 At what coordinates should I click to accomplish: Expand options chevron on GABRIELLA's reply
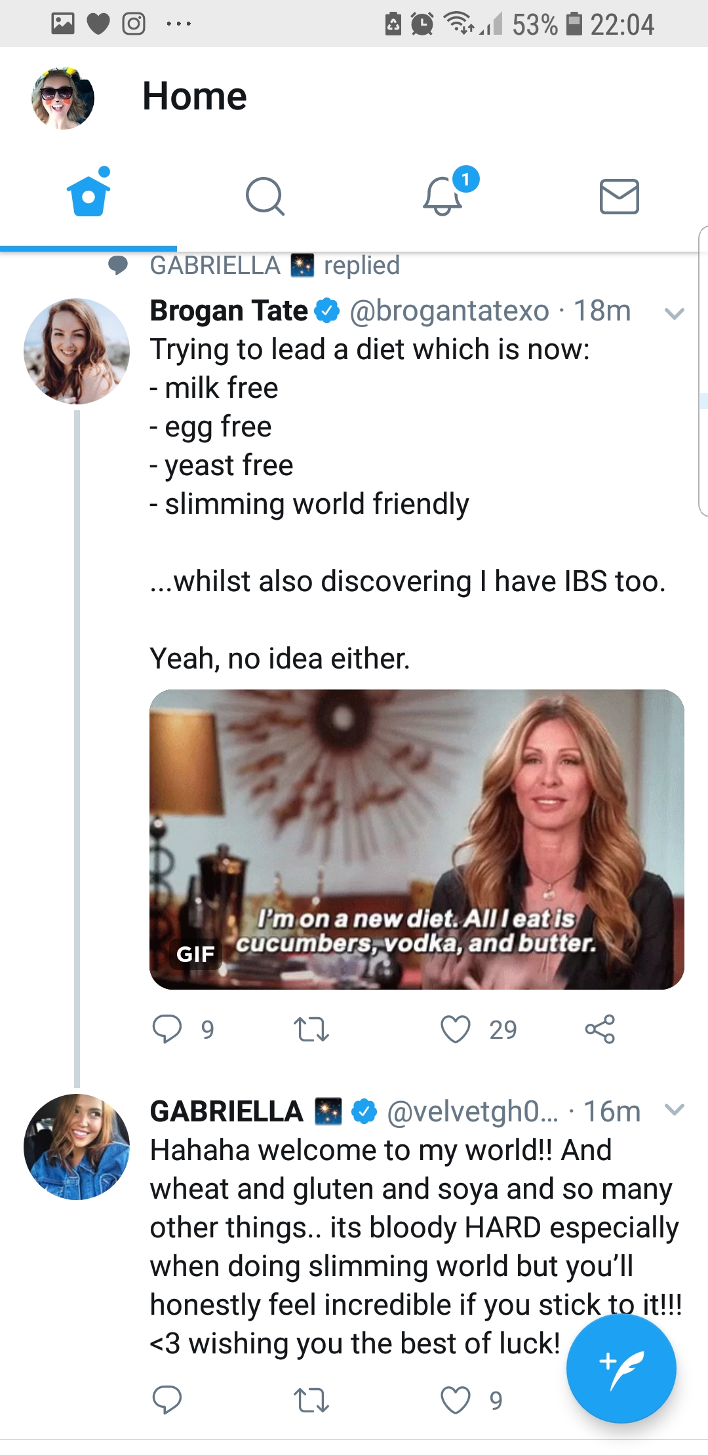pos(675,1109)
